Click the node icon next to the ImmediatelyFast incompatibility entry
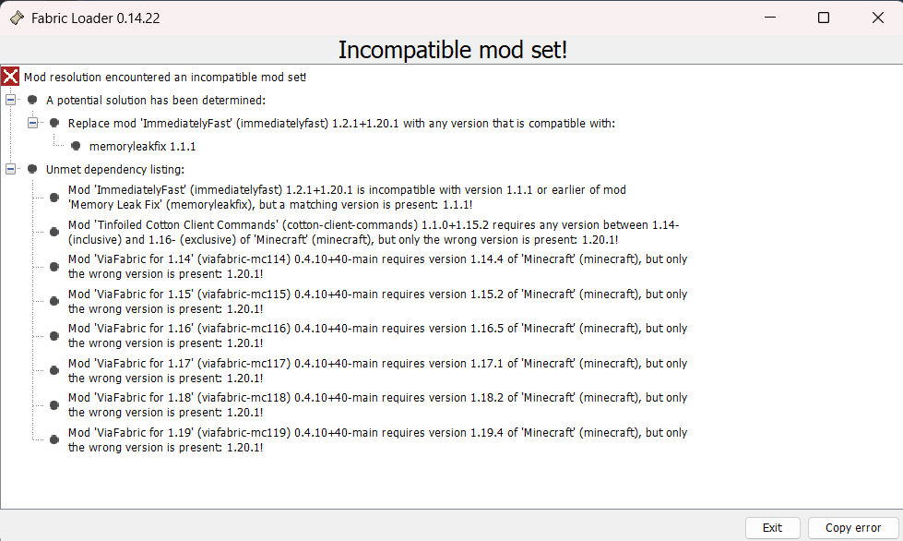The width and height of the screenshot is (903, 541). [x=53, y=198]
